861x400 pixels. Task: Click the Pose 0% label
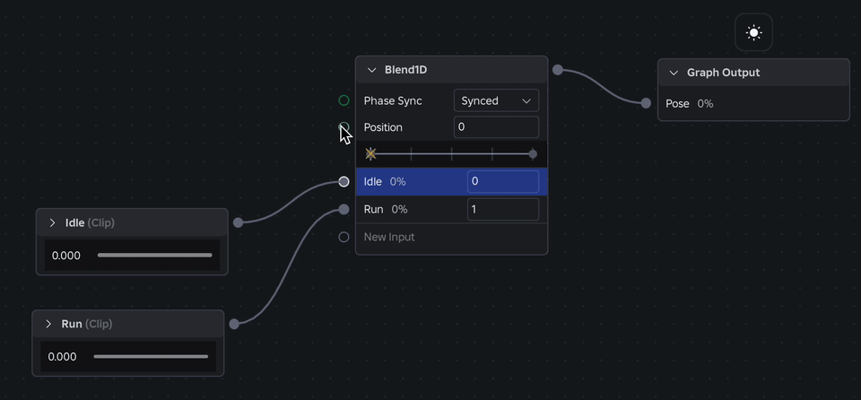(689, 103)
